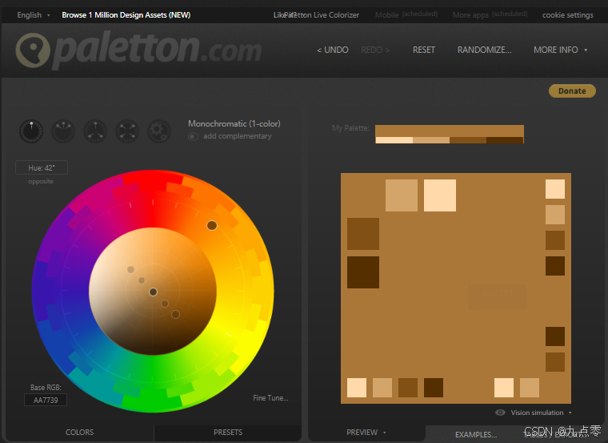
Task: Select the hue marker on the color wheel
Action: point(212,225)
